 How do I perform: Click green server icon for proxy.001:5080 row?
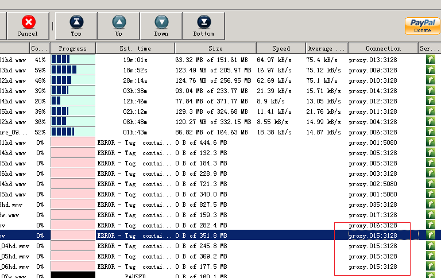[430, 142]
